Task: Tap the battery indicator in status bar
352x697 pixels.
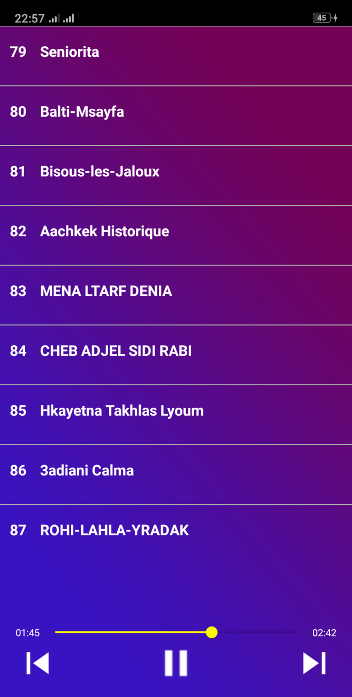Action: [322, 18]
